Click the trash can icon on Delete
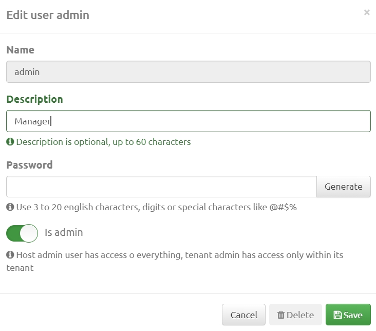Viewport: 376px width, 331px height. point(281,315)
